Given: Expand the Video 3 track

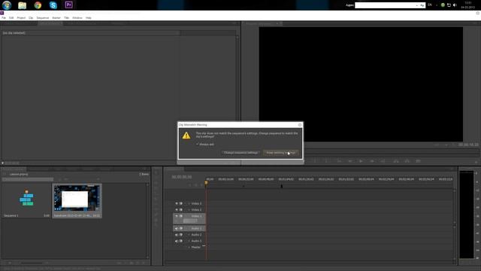Looking at the screenshot, I should coord(189,203).
